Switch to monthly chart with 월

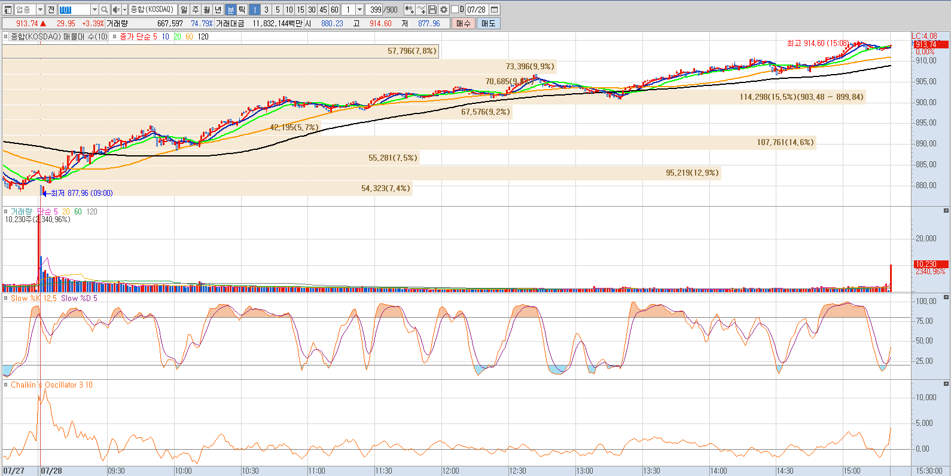click(207, 10)
